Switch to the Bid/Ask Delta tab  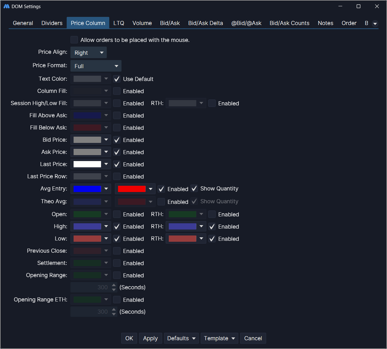205,23
